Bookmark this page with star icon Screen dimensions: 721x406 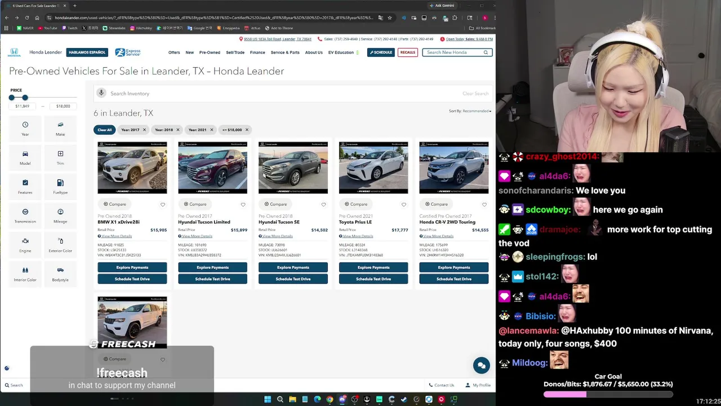pyautogui.click(x=390, y=17)
